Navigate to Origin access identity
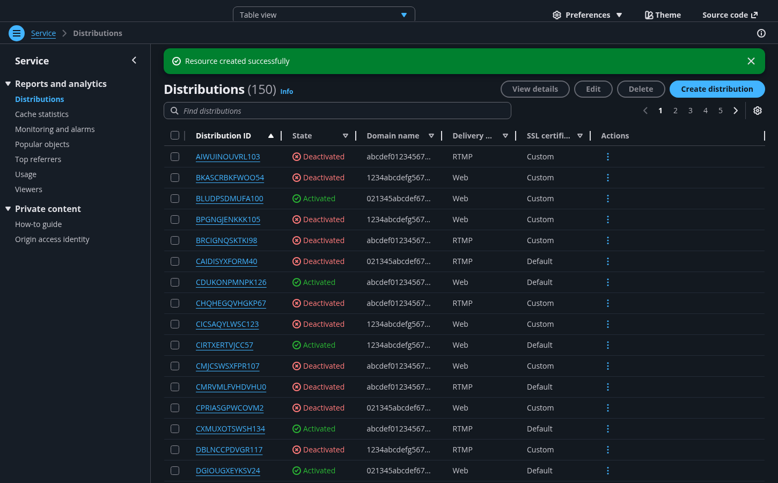The height and width of the screenshot is (483, 778). coord(52,239)
